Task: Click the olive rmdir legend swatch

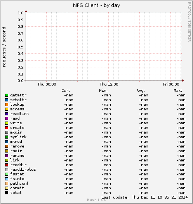Action: click(7, 151)
